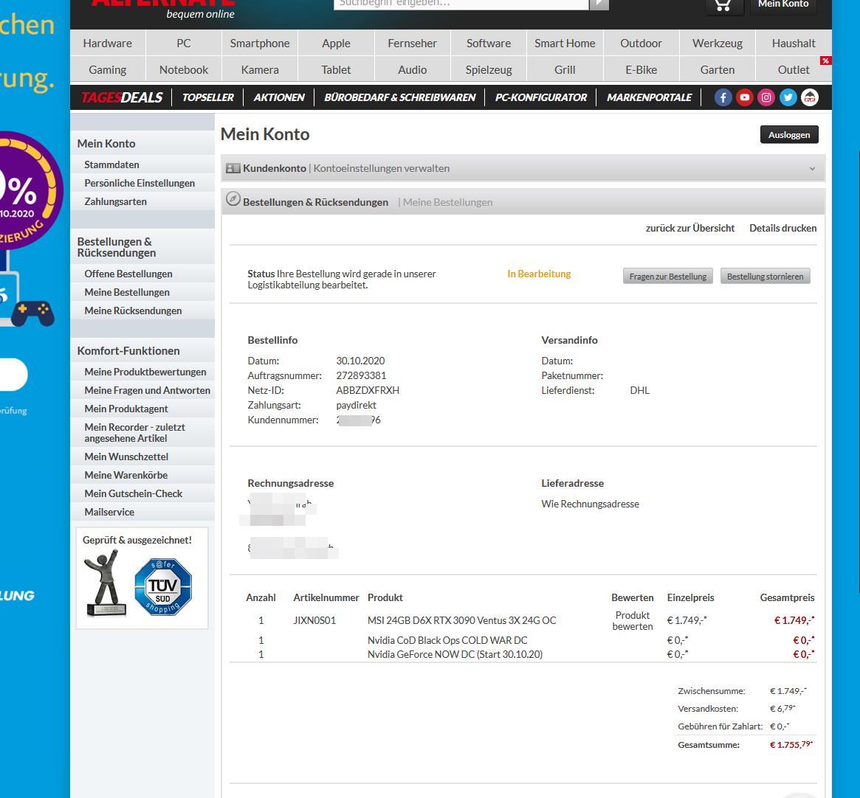Open the Outlet category
Viewport: 860px width, 798px height.
tap(794, 69)
